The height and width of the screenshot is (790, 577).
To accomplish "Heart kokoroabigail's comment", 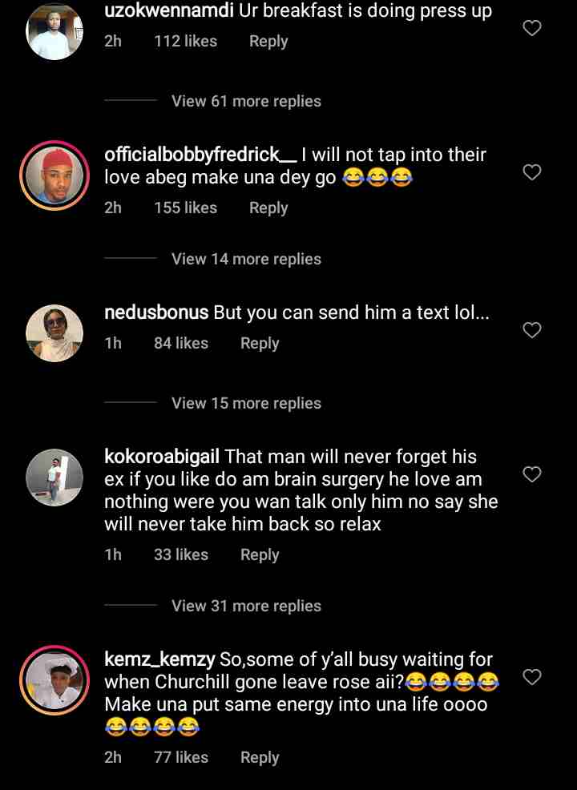I will [x=532, y=474].
